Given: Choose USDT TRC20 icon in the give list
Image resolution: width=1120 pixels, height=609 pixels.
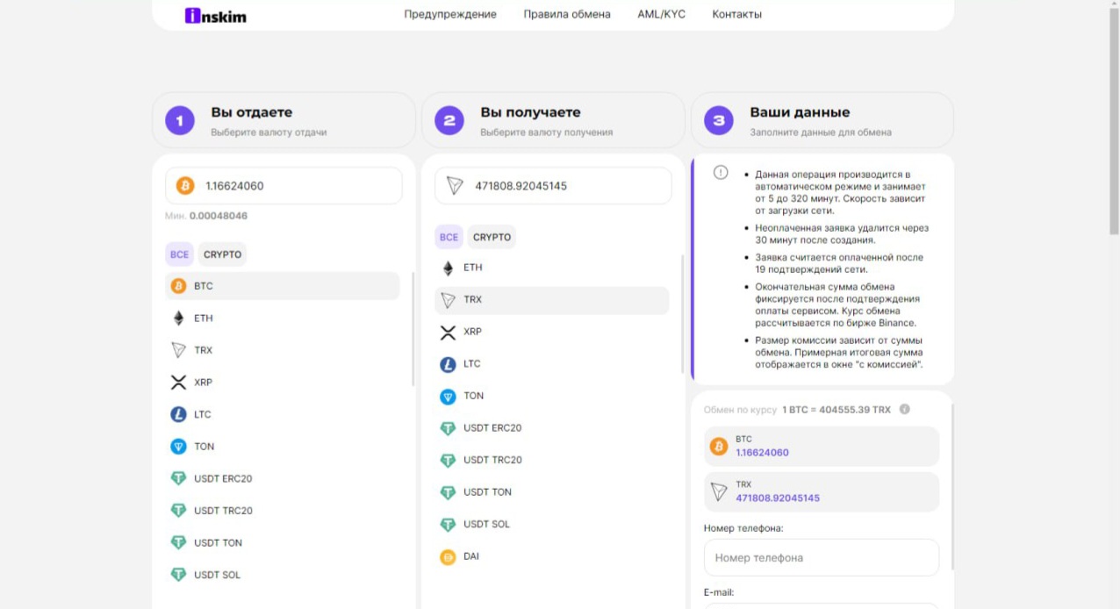Looking at the screenshot, I should pyautogui.click(x=178, y=511).
